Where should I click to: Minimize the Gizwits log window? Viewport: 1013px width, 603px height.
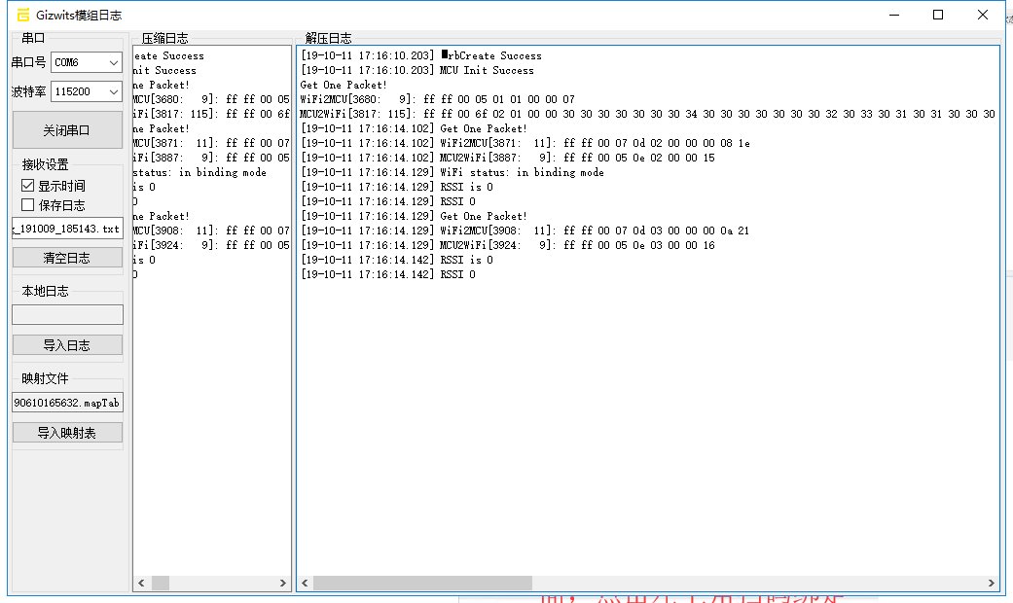[893, 15]
